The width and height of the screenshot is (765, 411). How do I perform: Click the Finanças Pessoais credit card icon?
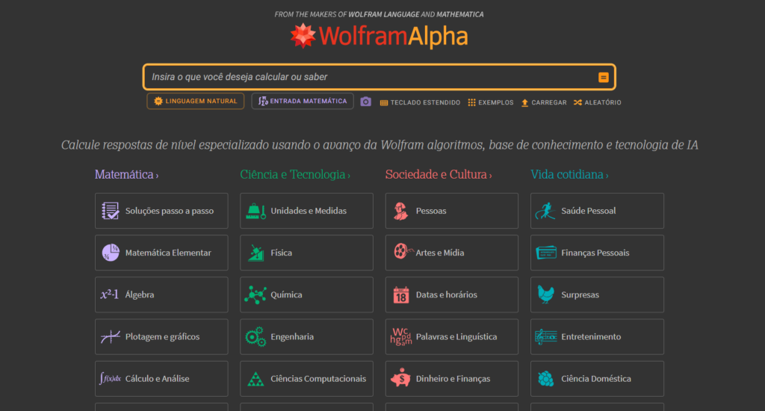pyautogui.click(x=546, y=253)
